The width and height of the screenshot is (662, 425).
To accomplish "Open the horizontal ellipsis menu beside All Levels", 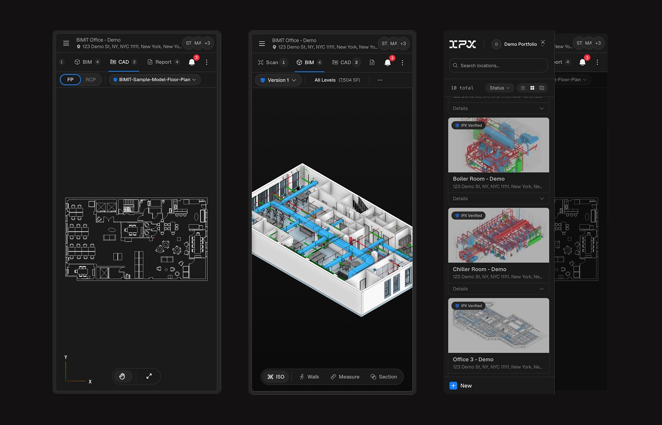I will pos(380,80).
